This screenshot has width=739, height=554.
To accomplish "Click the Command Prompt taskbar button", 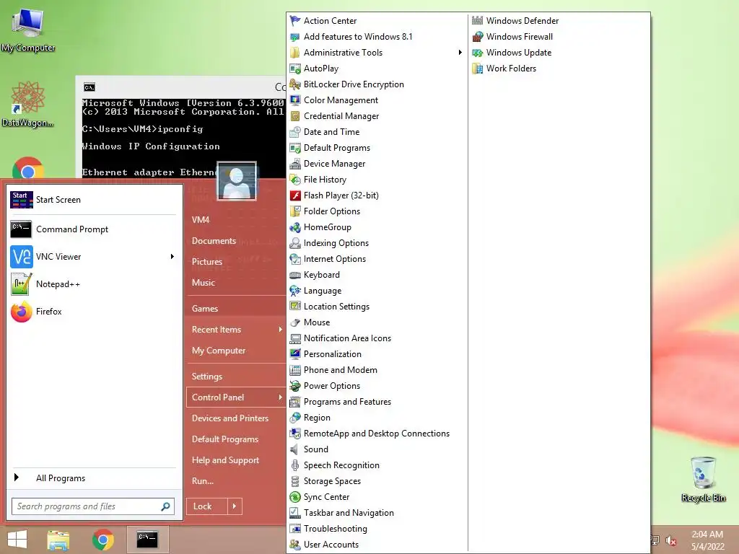I will tap(147, 540).
